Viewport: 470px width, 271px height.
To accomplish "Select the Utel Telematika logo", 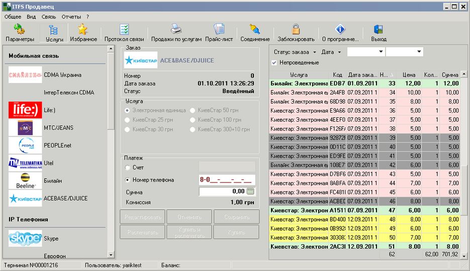I will (x=25, y=163).
